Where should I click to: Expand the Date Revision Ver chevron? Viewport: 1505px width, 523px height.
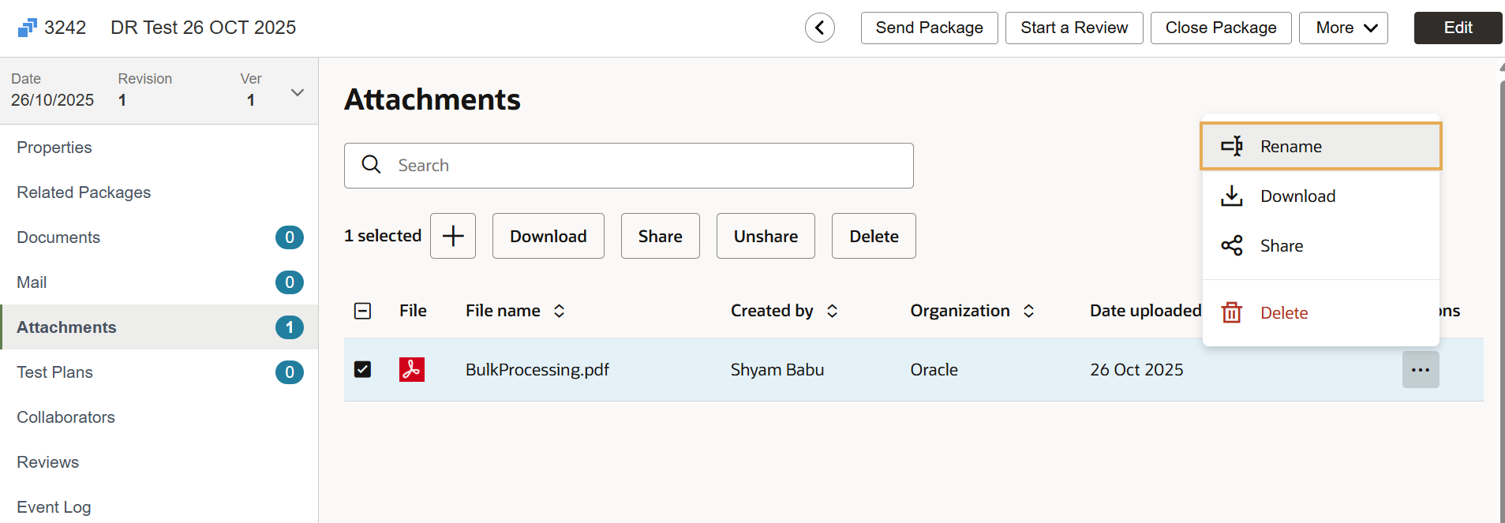point(298,92)
